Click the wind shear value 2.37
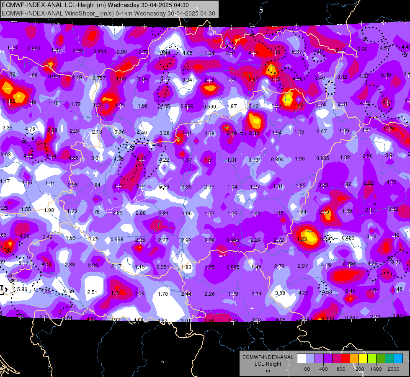Viewport: 410px width, 377px height. [209, 186]
